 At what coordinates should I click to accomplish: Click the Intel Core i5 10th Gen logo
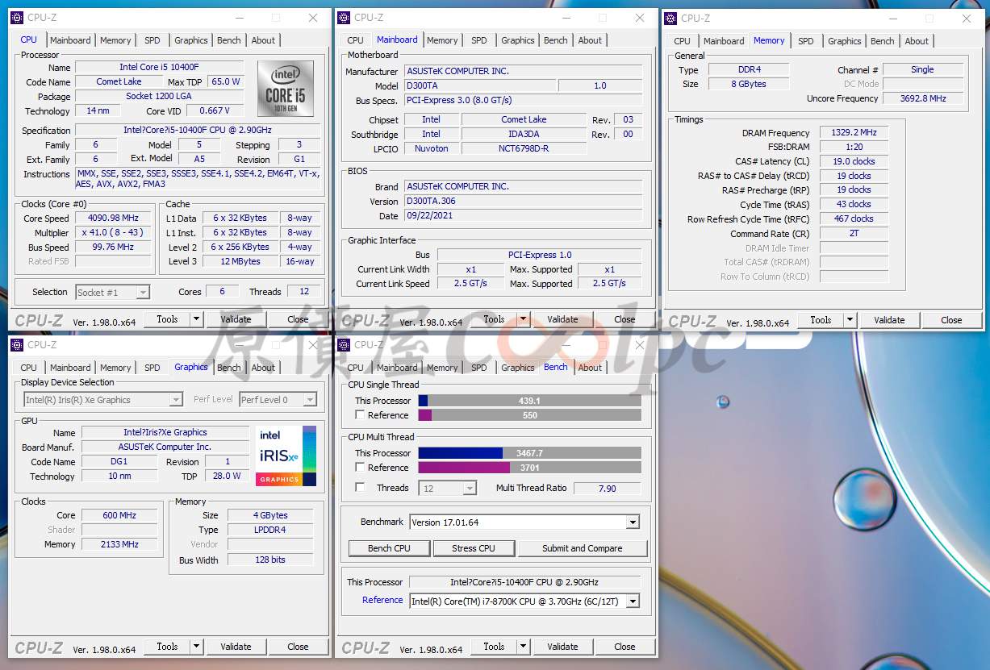pyautogui.click(x=285, y=89)
